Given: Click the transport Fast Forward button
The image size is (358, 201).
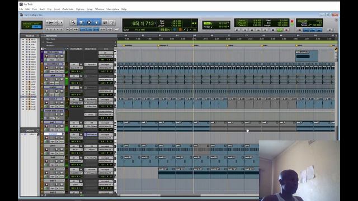Looking at the screenshot, I should [x=258, y=30].
